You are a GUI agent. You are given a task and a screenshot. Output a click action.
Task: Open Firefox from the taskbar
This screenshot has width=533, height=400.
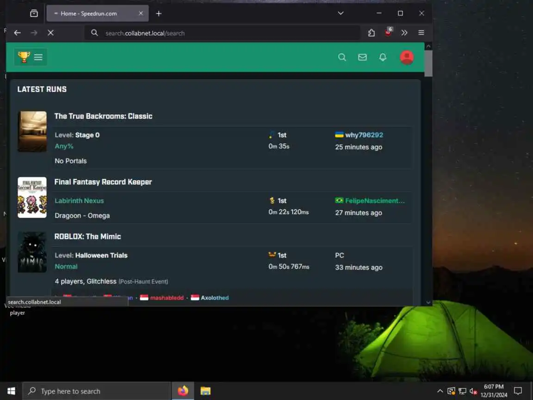[183, 391]
